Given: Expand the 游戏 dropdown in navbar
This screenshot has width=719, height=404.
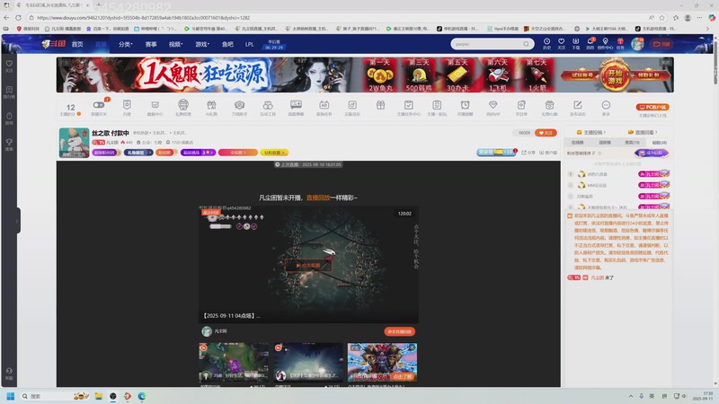Looking at the screenshot, I should pyautogui.click(x=202, y=44).
